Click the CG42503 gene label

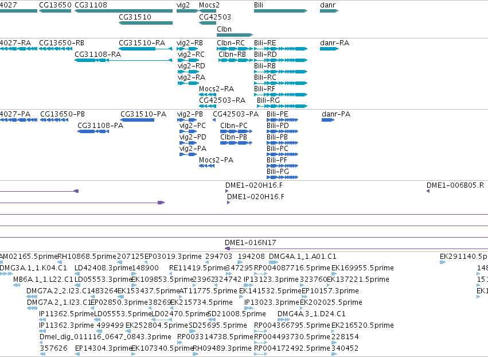point(215,17)
